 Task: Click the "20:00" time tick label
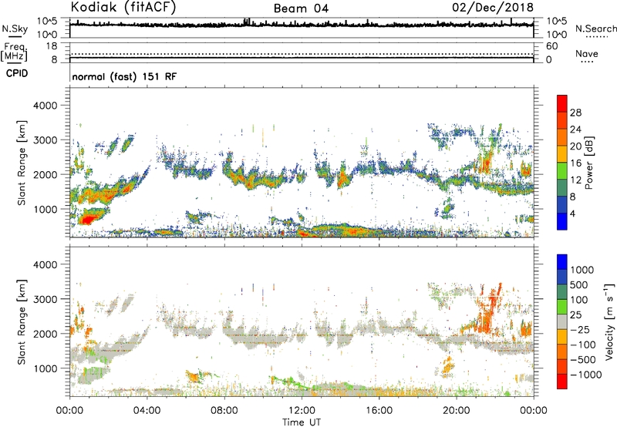coord(456,411)
